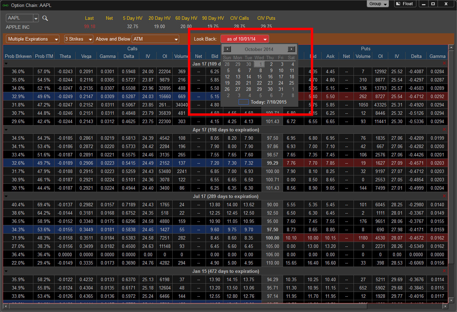
Task: Click the Last price value 99.18
Action: 90,27
